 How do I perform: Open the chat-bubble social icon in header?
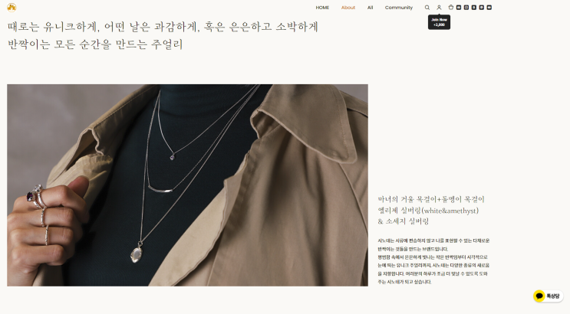482,7
